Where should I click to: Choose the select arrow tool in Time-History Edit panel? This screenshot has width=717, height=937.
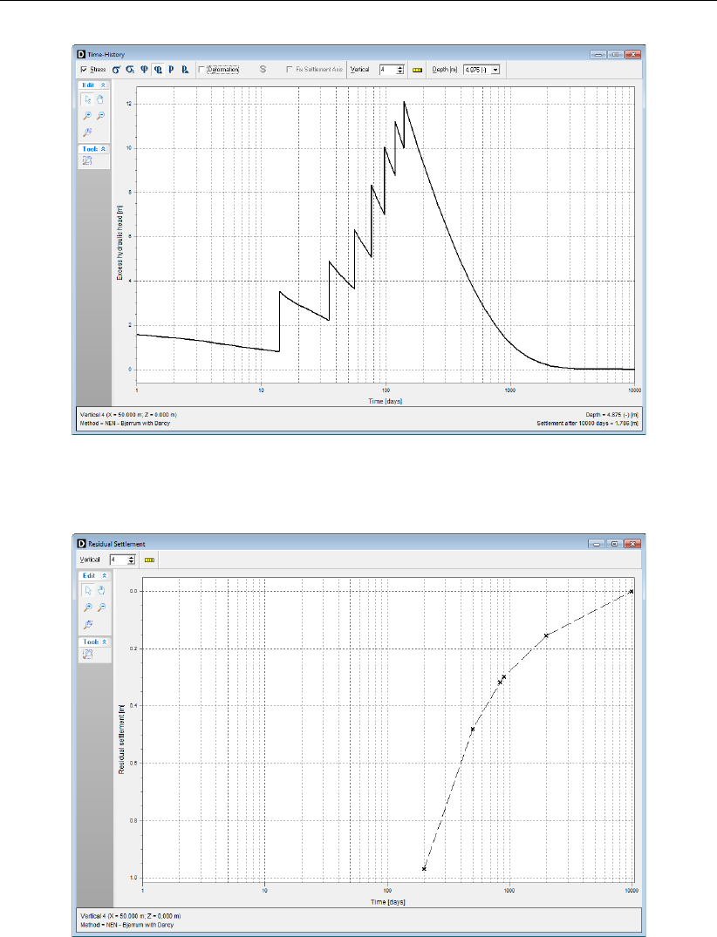tap(88, 99)
